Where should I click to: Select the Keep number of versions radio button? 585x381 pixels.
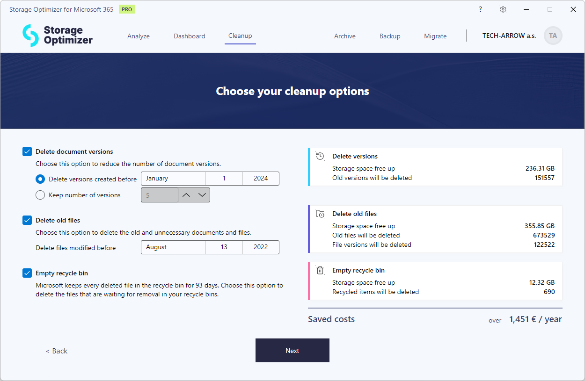click(40, 195)
